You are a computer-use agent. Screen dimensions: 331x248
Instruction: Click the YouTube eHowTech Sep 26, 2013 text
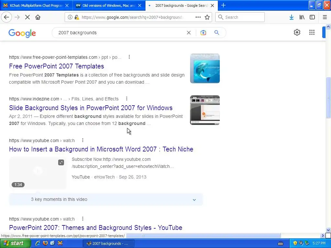[x=109, y=177]
